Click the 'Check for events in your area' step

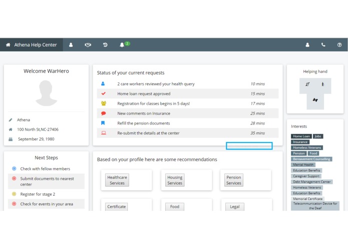[x=47, y=204]
